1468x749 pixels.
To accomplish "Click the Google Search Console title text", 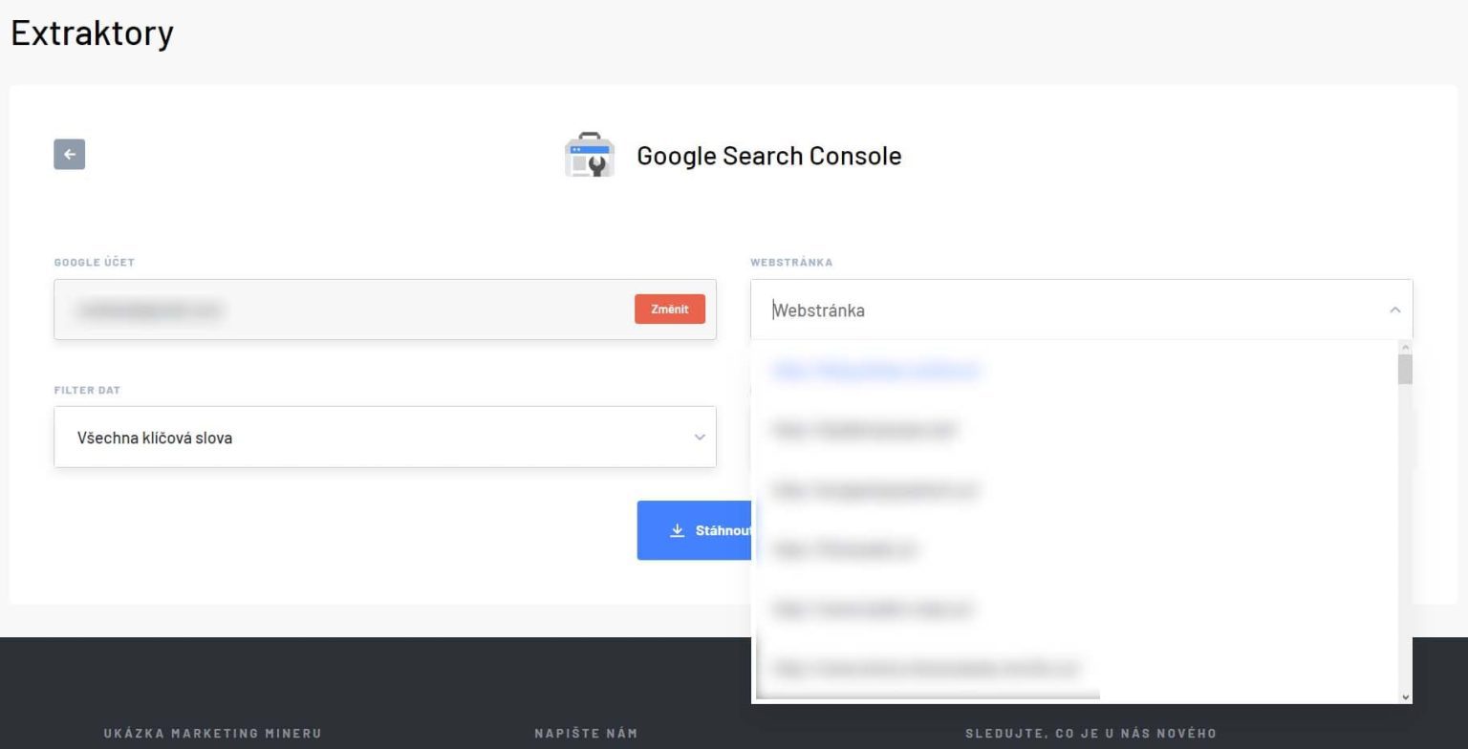I will [x=768, y=156].
